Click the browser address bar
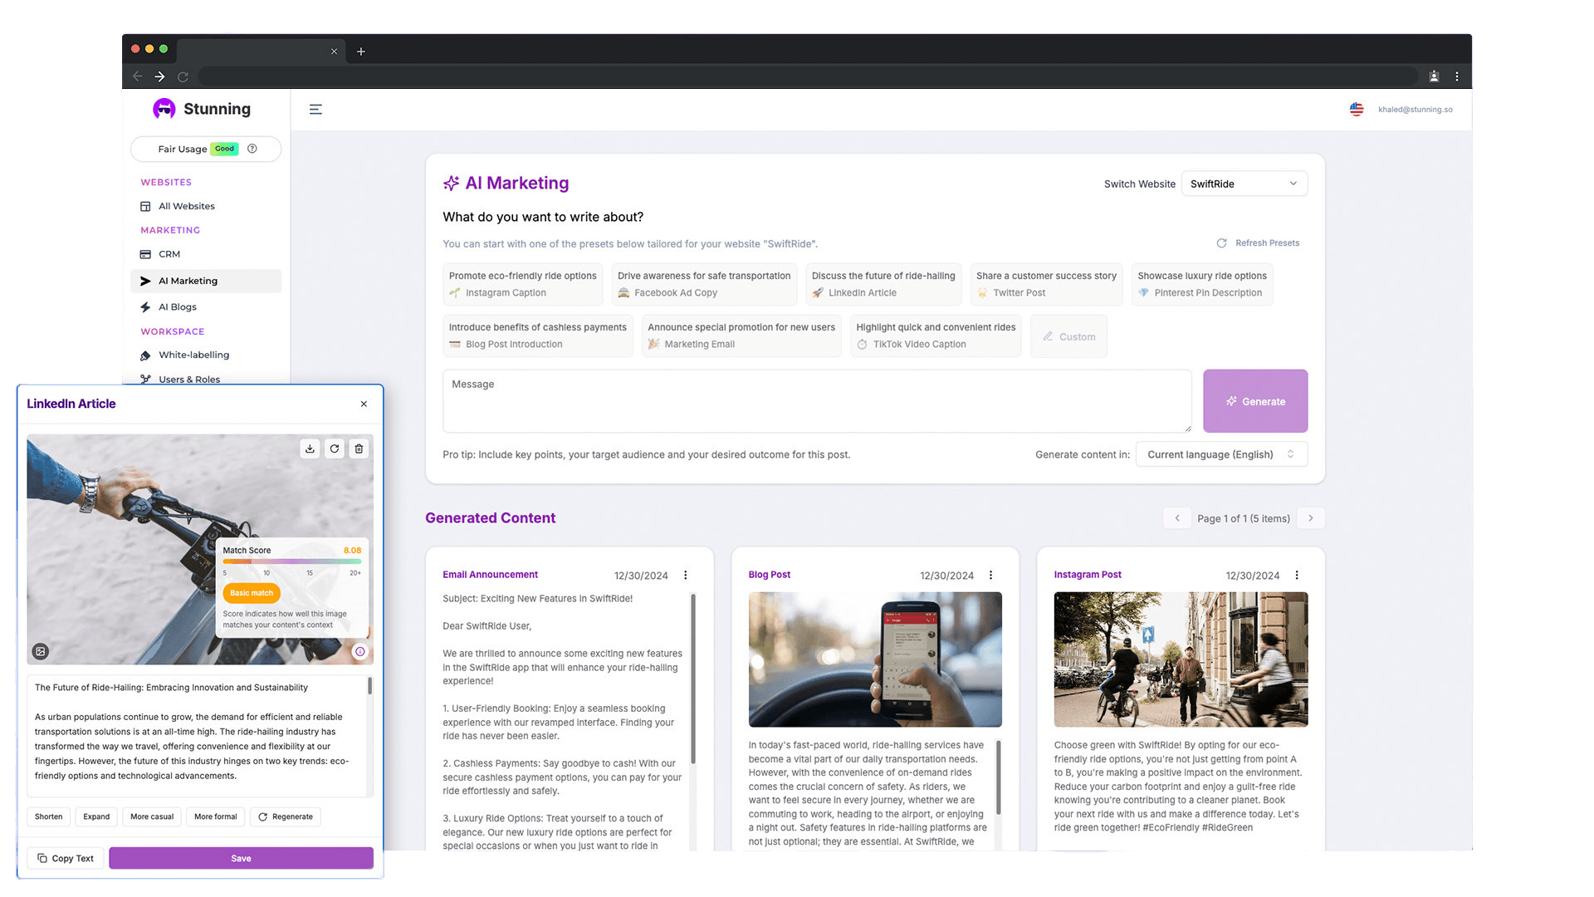1594x897 pixels. [808, 76]
